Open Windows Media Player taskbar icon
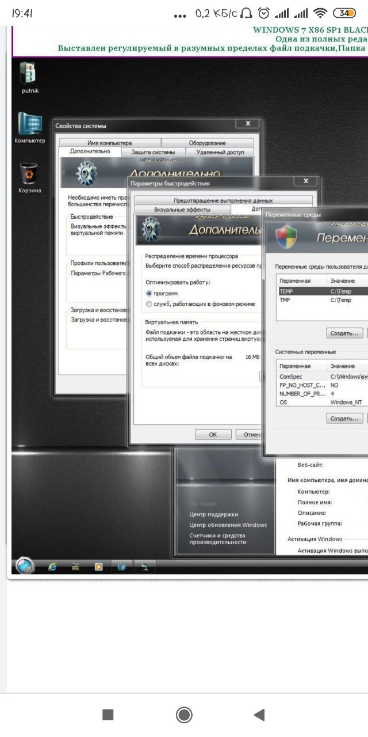The width and height of the screenshot is (368, 737). click(x=99, y=567)
